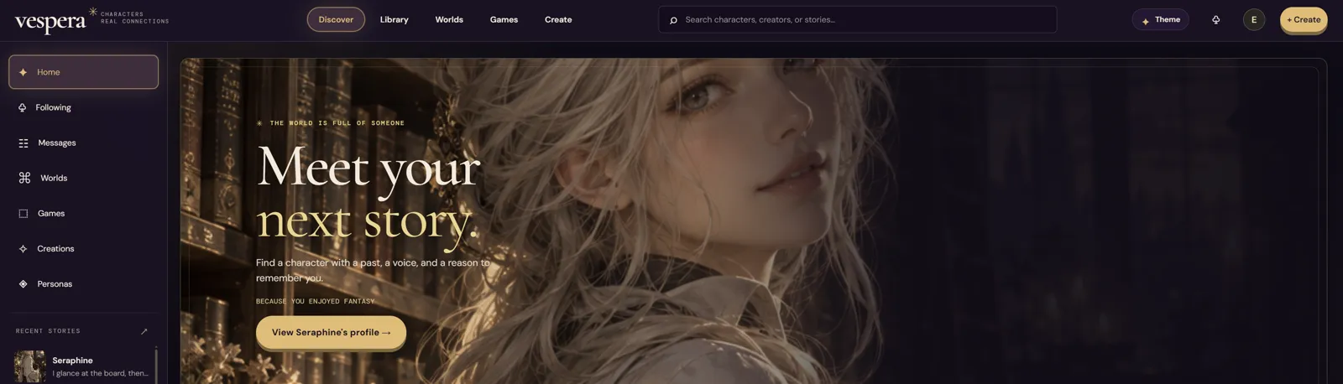Viewport: 1343px width, 384px height.
Task: Open notifications bell
Action: [1215, 19]
